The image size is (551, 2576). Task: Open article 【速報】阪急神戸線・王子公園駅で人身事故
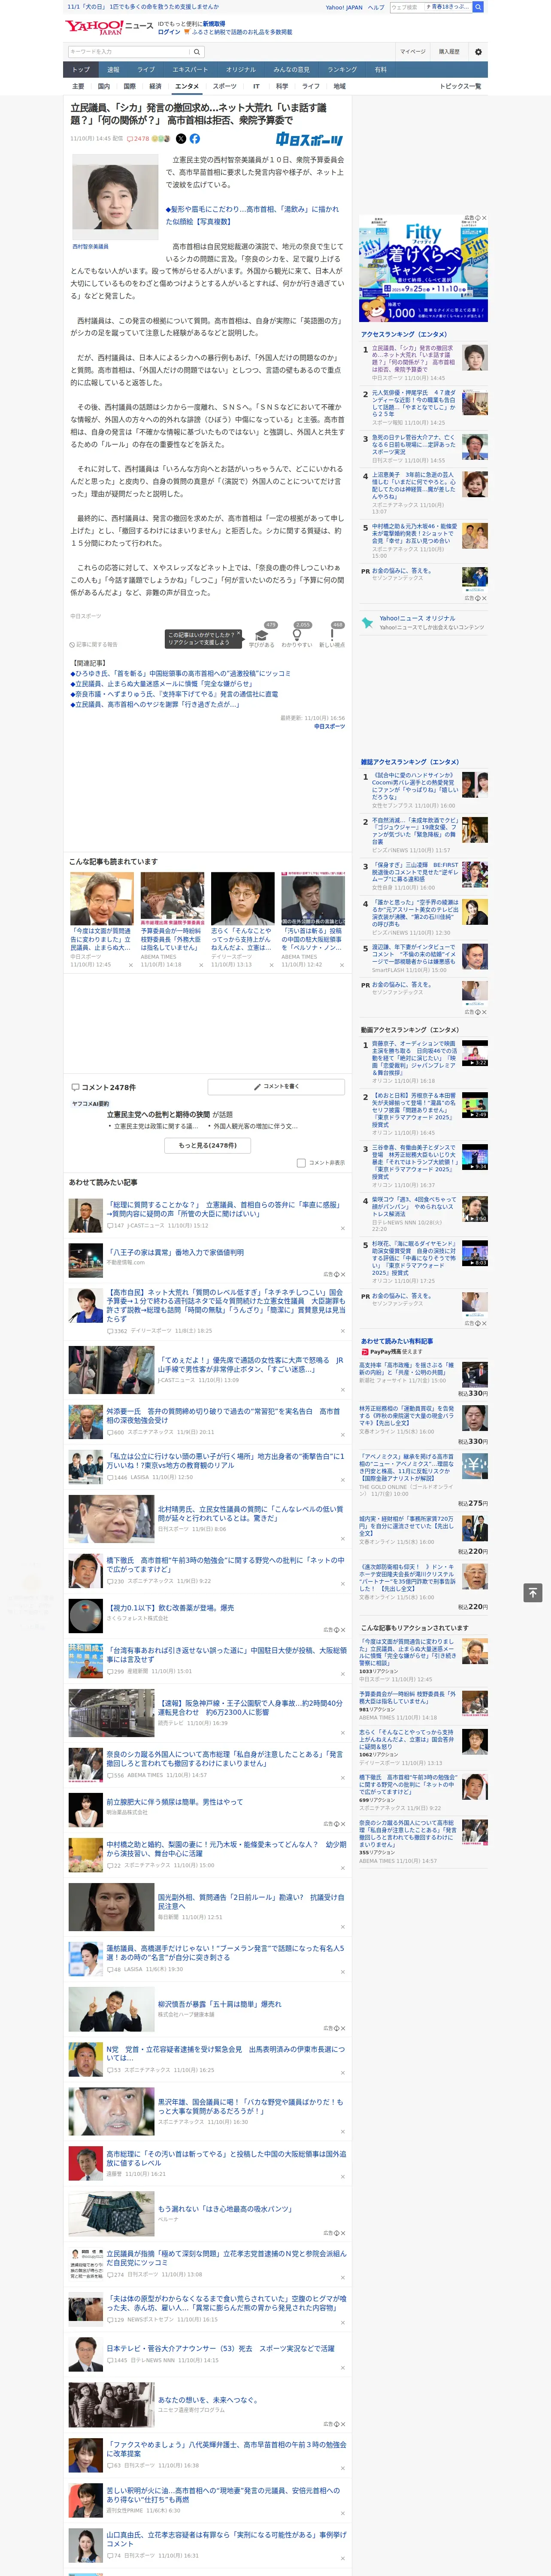250,1707
